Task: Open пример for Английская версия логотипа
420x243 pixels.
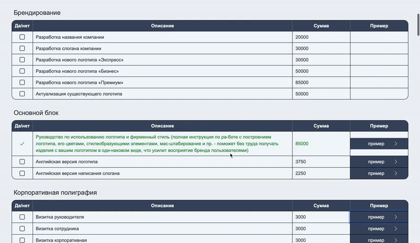Action: (379, 162)
